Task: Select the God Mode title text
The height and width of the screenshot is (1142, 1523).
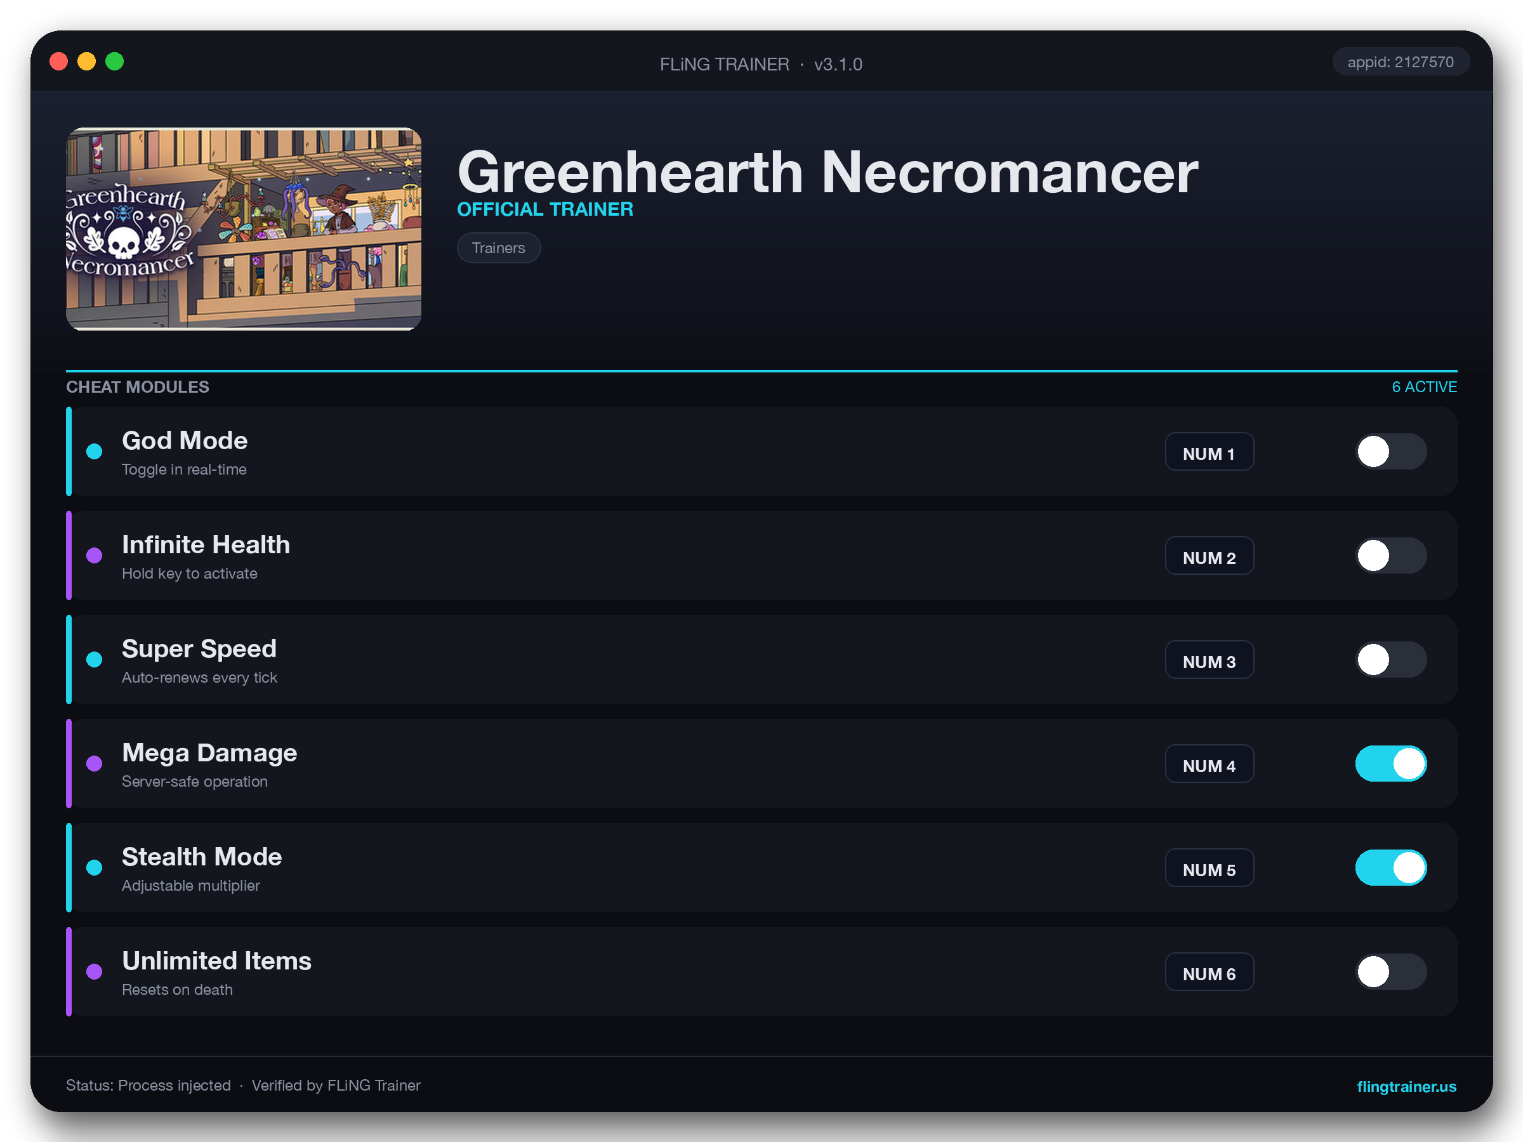Action: point(185,440)
